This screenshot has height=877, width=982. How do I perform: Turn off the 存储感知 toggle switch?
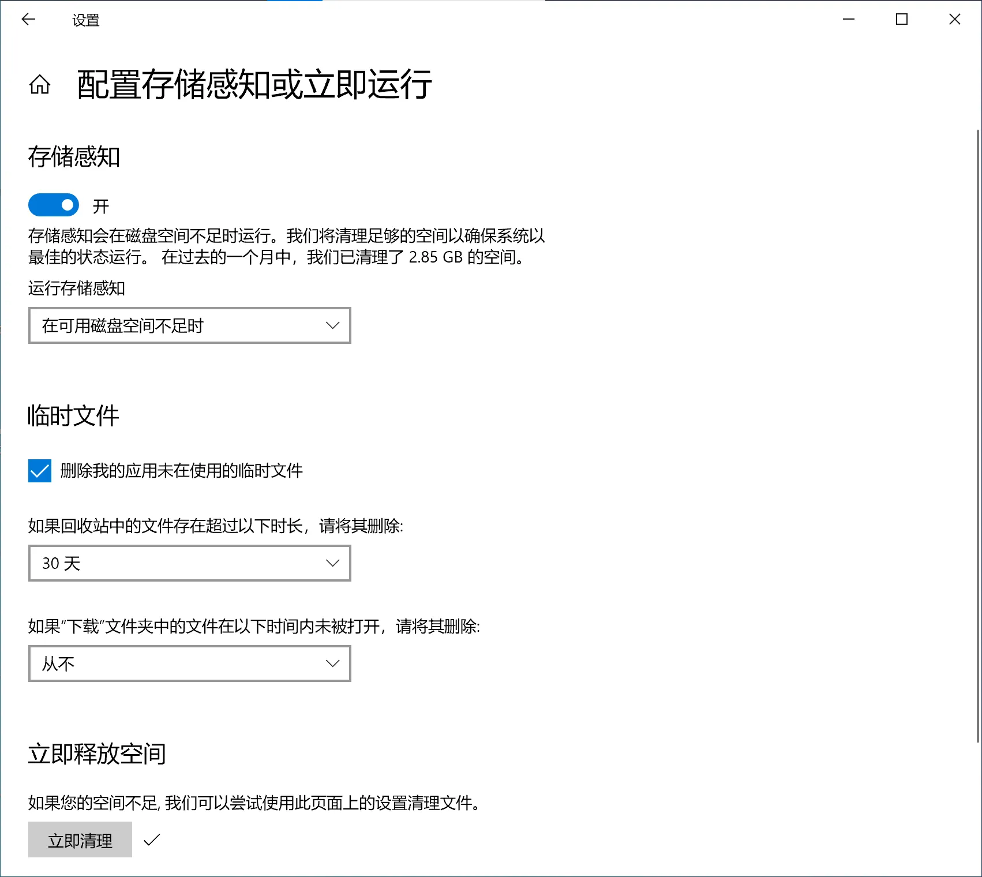coord(54,205)
